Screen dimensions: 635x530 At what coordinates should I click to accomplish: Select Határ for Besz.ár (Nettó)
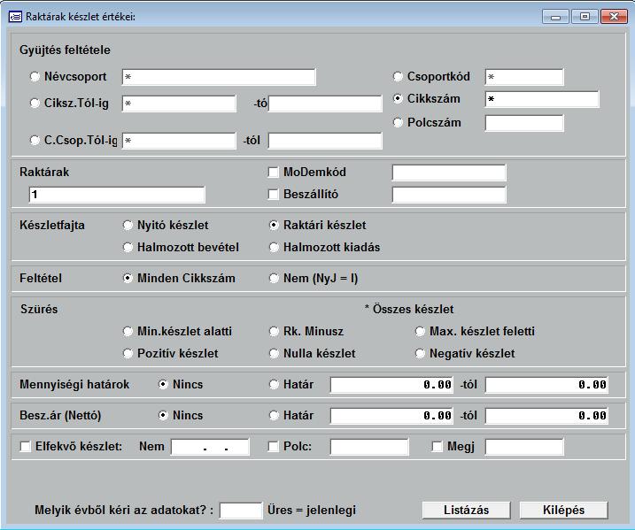coord(275,416)
